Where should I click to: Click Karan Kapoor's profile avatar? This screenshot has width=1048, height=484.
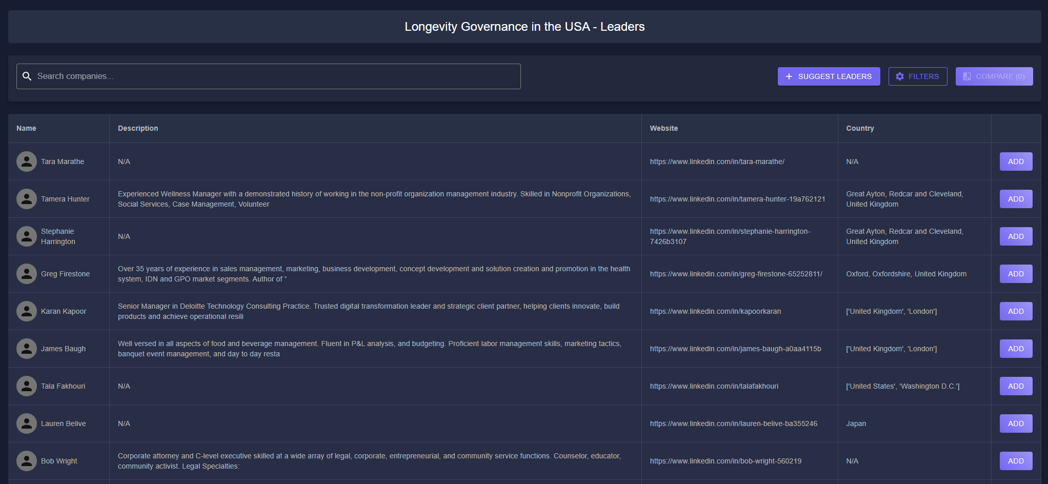point(27,311)
